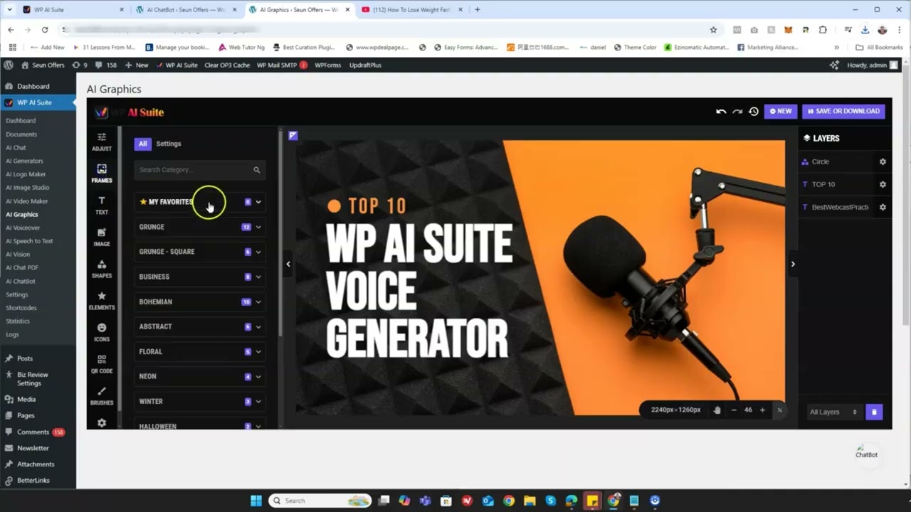Zoom in with the plus icon
This screenshot has width=911, height=512.
[x=762, y=410]
